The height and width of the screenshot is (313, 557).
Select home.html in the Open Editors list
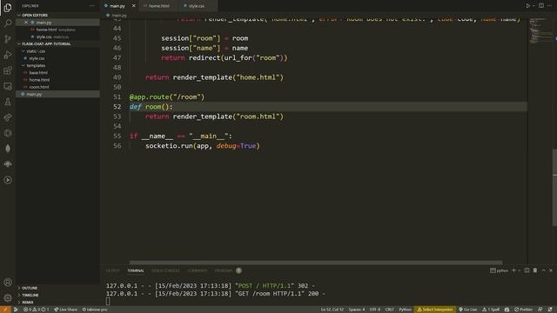click(x=46, y=30)
